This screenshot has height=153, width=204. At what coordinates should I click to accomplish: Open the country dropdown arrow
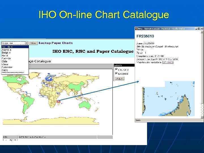[x=27, y=43]
